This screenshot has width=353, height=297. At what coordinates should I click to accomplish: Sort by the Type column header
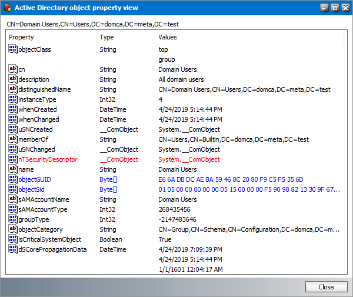126,37
